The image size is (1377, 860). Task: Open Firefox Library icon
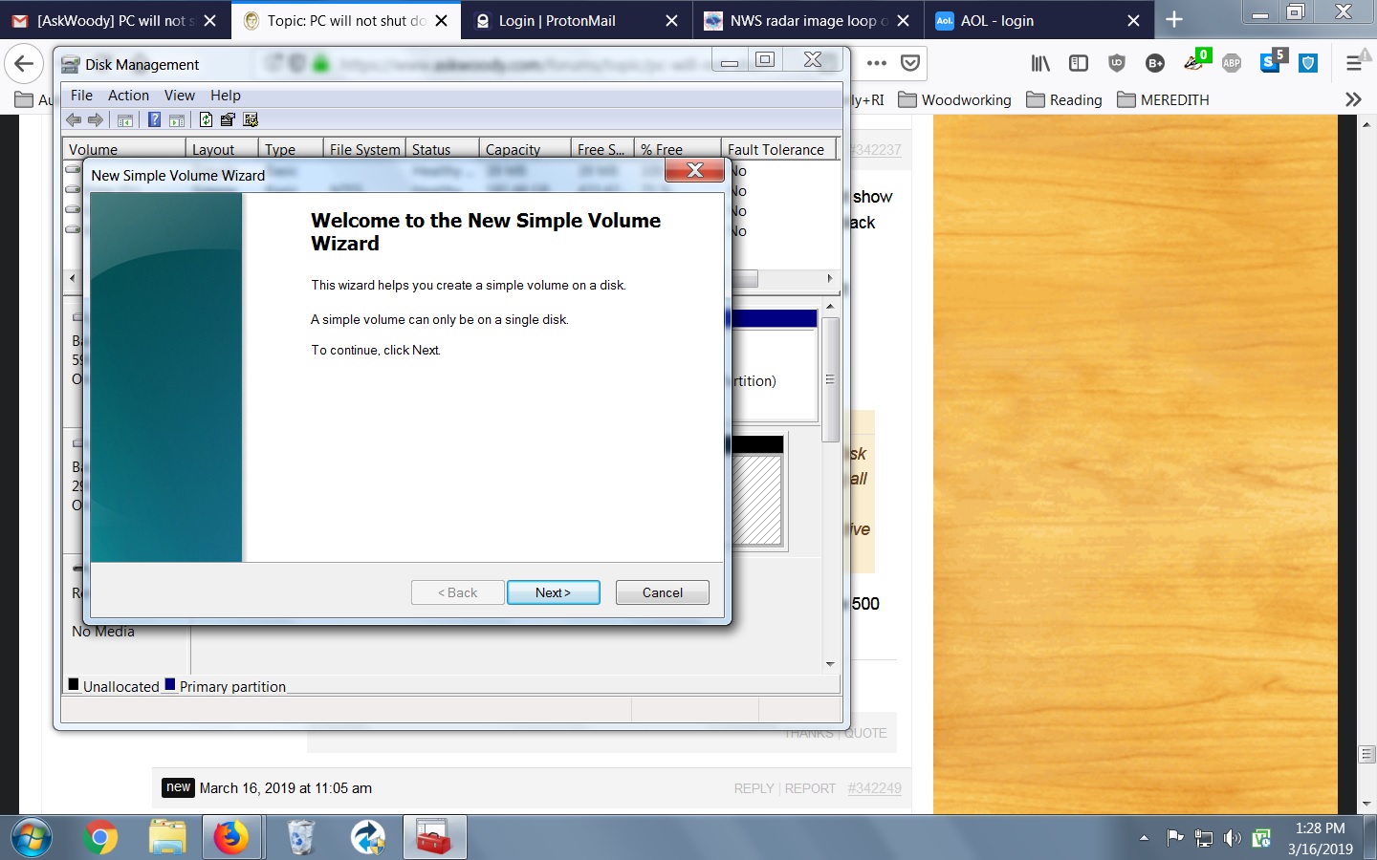pyautogui.click(x=1040, y=63)
